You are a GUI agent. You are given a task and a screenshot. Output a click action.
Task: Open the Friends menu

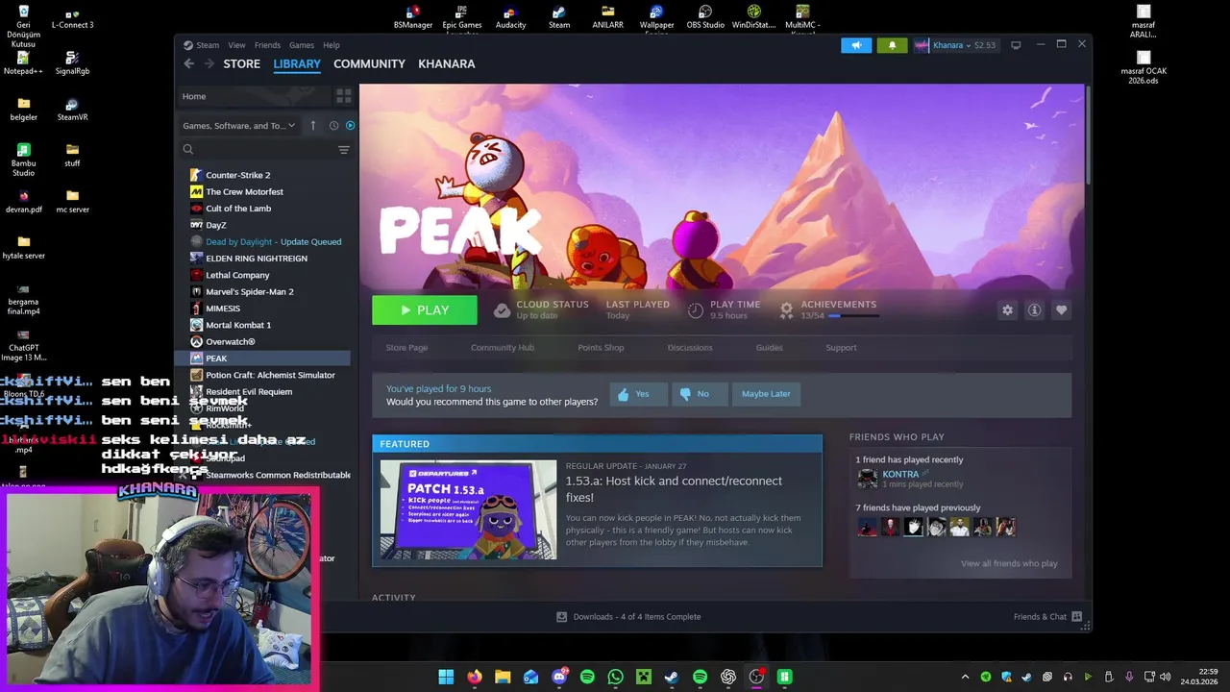coord(267,45)
